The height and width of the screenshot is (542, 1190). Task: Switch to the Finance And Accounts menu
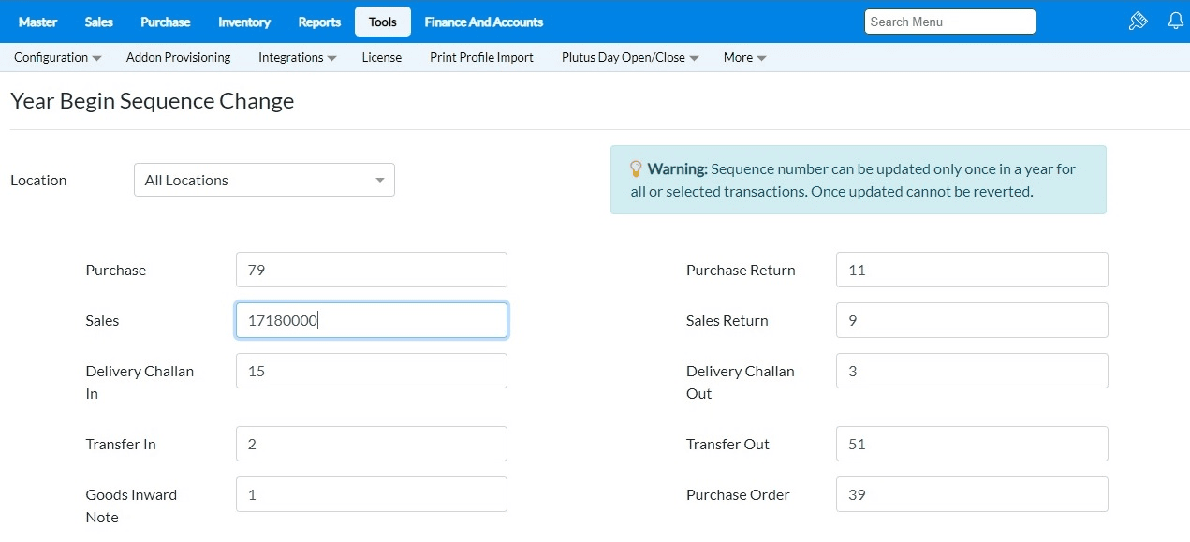coord(483,22)
